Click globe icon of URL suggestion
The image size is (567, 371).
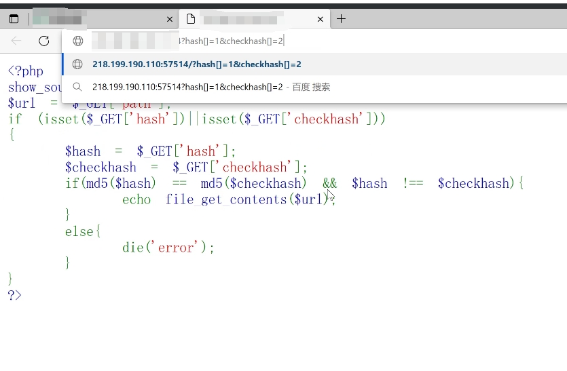pos(77,64)
